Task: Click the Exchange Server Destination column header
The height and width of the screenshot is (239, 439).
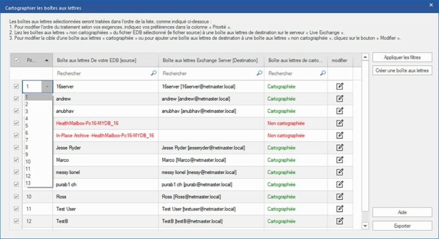Action: point(211,60)
